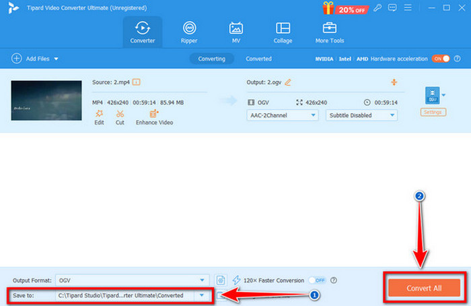Viewport: 471px width, 306px height.
Task: Open the hamburger menu icon
Action: tap(408, 7)
